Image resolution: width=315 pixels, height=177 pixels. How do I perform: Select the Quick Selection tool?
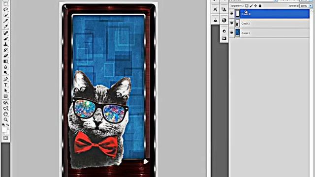5,15
